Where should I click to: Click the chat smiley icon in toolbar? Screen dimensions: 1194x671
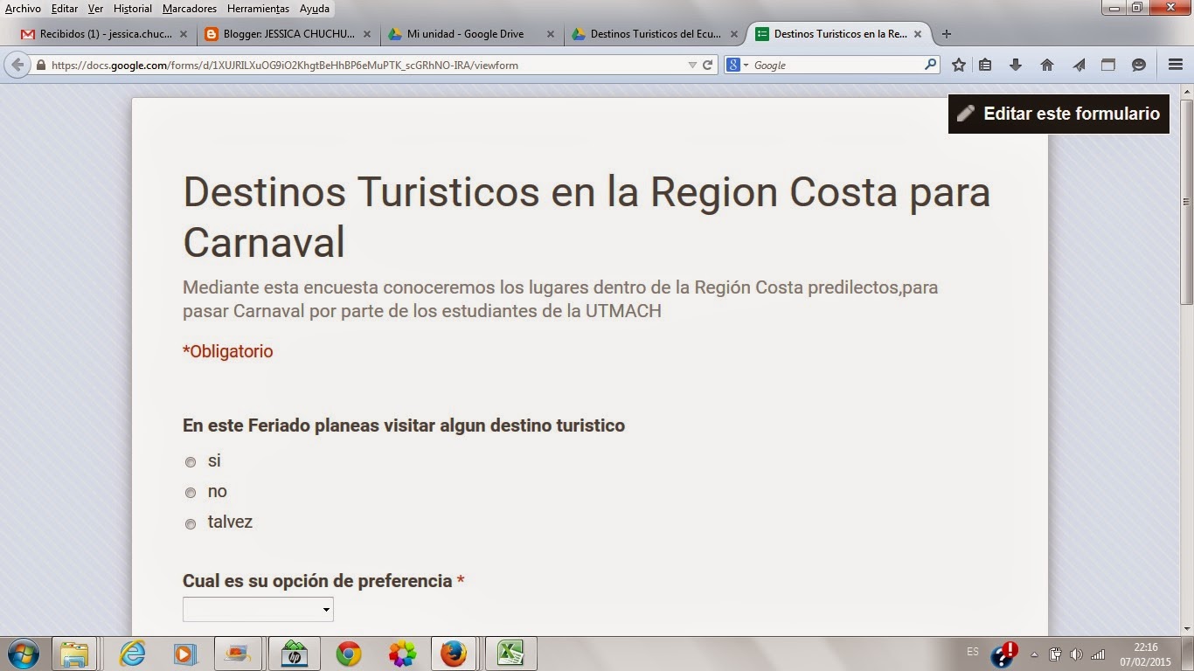[1139, 65]
